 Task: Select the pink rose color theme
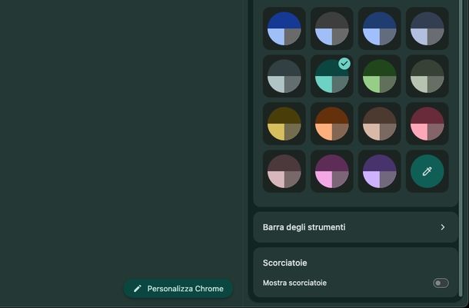427,124
